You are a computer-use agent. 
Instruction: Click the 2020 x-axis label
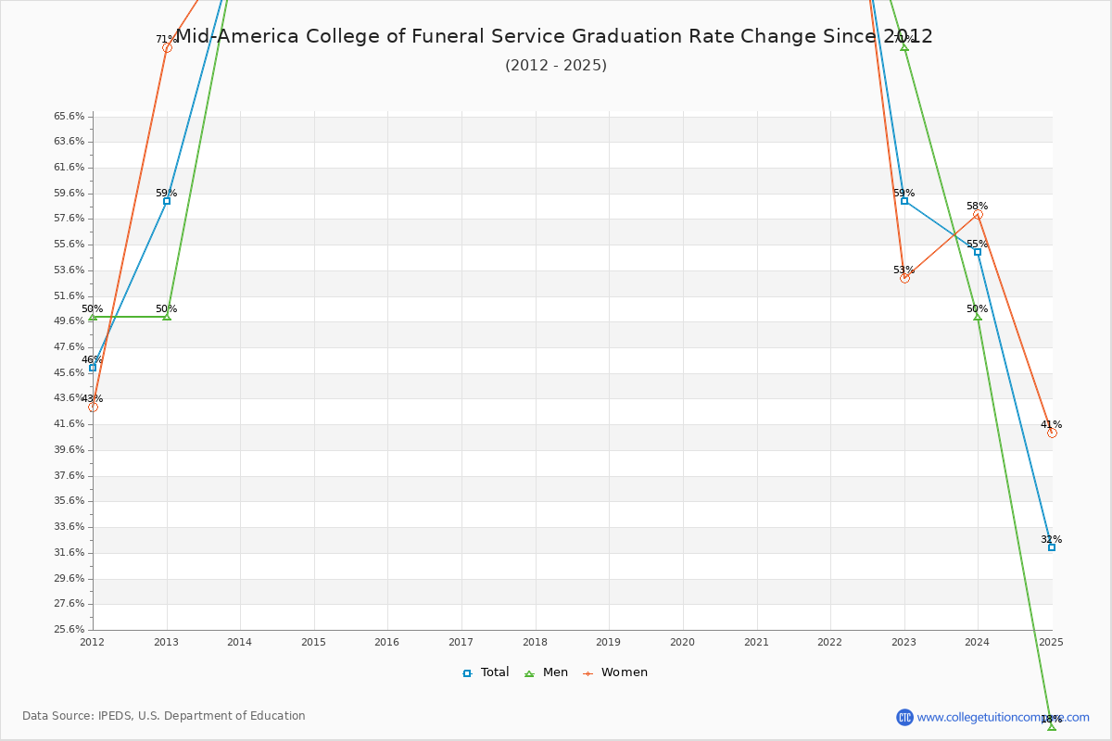click(x=682, y=642)
